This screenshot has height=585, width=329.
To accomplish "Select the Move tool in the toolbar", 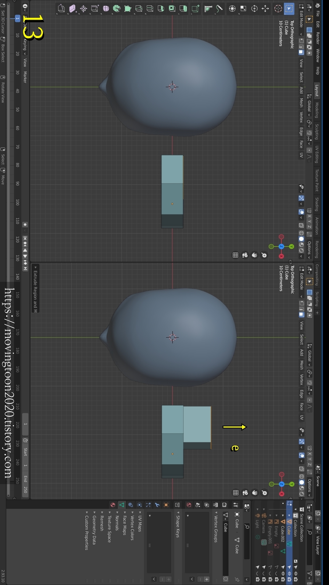I will coord(265,9).
